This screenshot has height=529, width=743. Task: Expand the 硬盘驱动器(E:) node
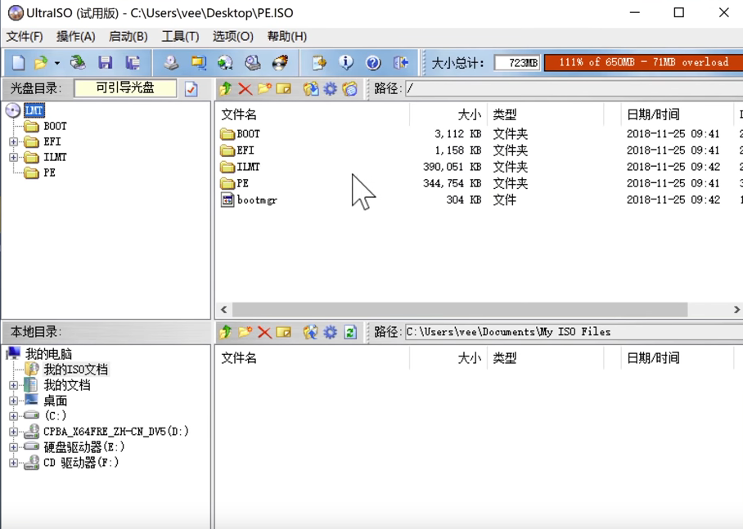click(13, 447)
